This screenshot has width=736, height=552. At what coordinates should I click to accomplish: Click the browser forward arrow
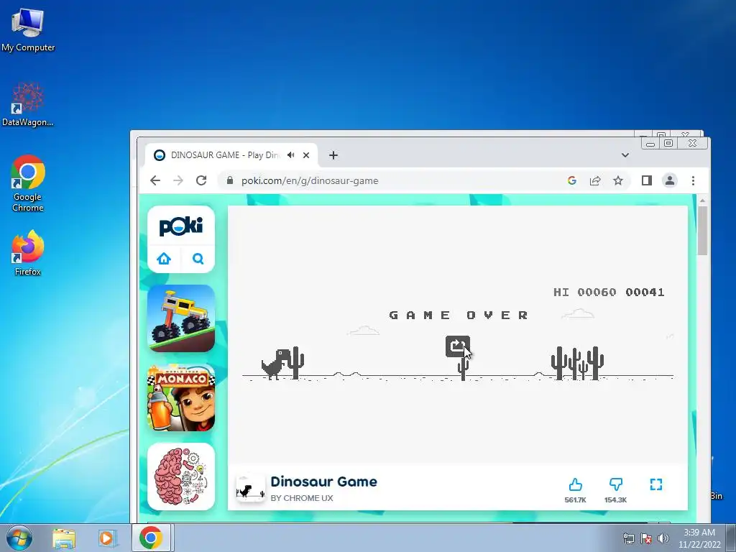pyautogui.click(x=178, y=180)
